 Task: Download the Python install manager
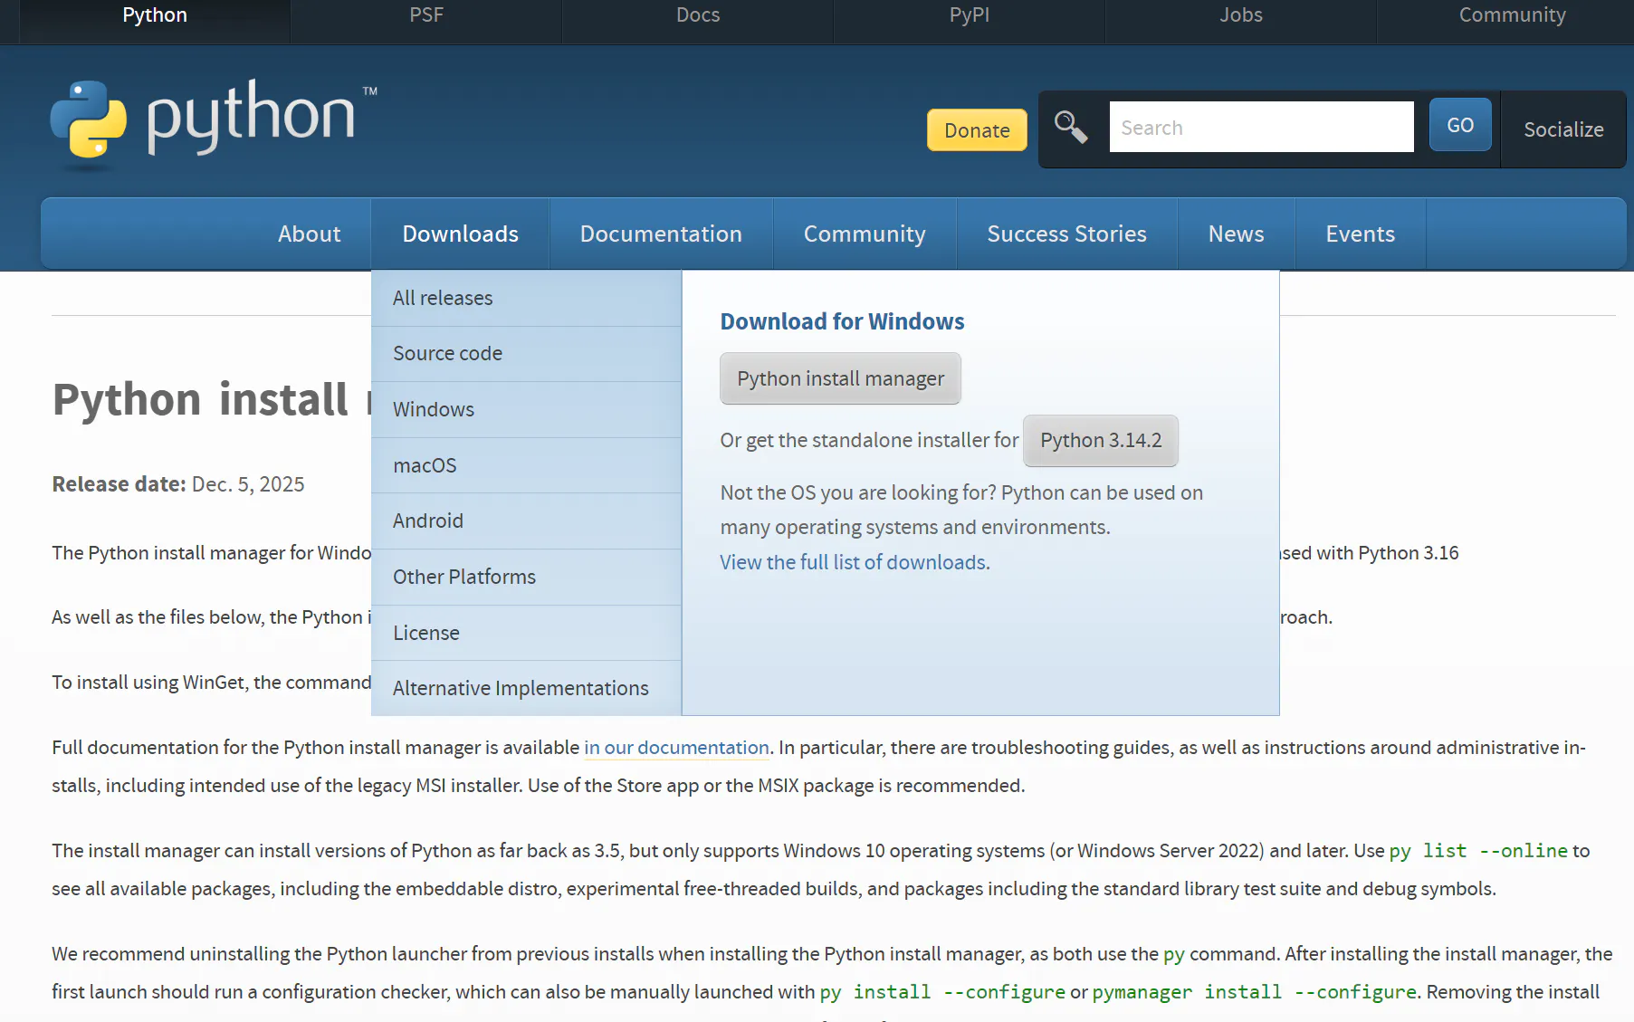(839, 378)
